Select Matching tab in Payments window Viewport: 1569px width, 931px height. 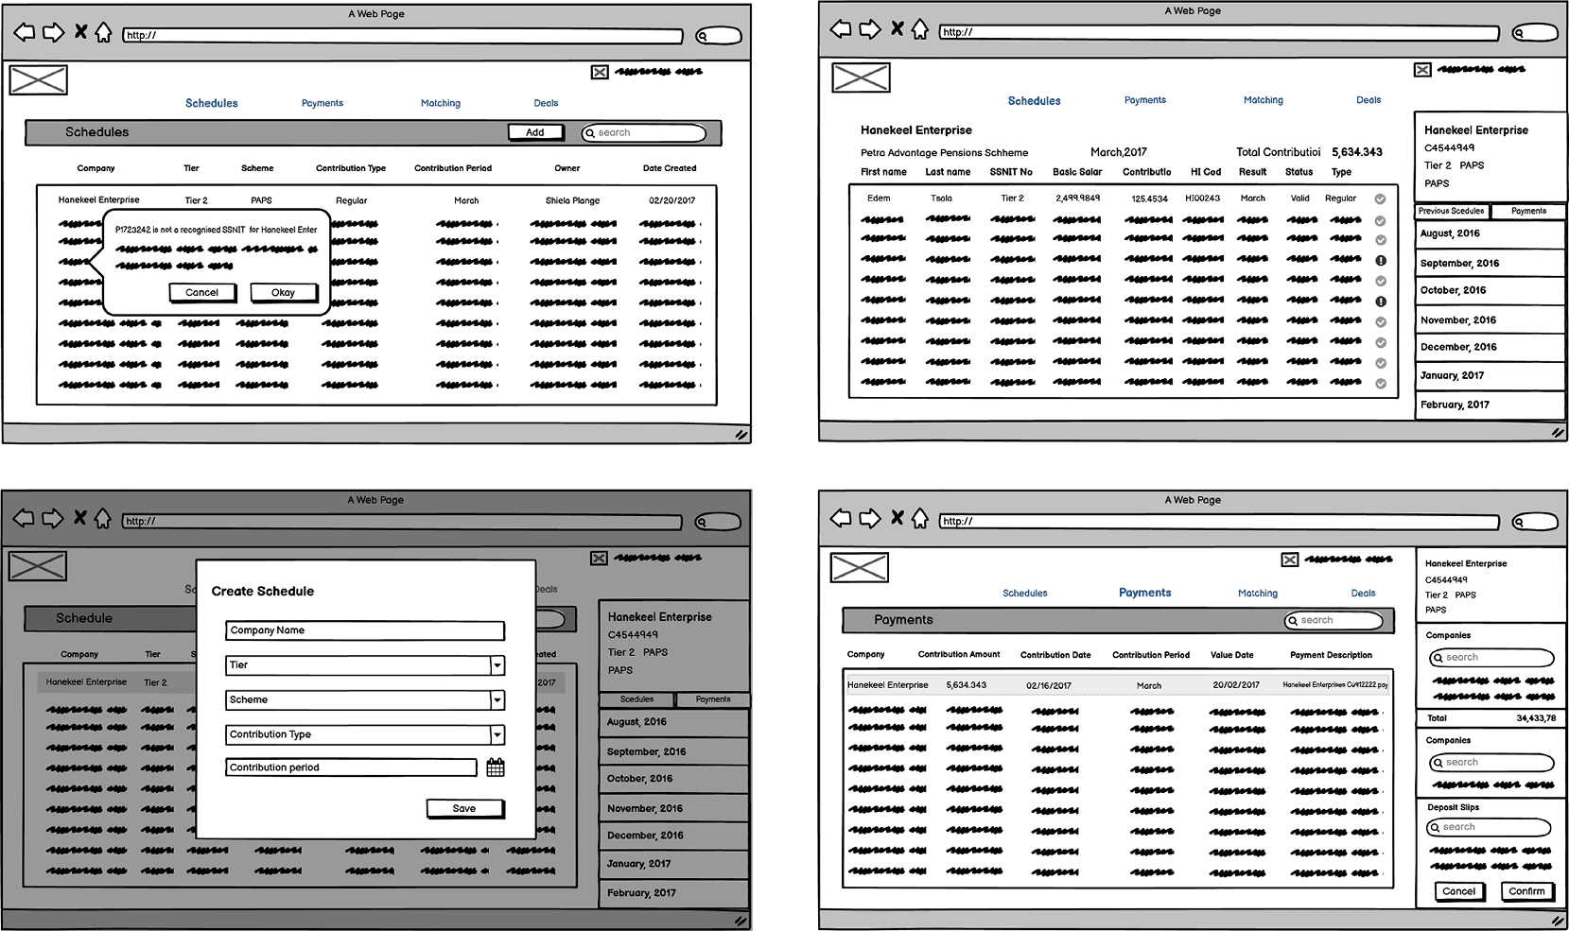1258,594
